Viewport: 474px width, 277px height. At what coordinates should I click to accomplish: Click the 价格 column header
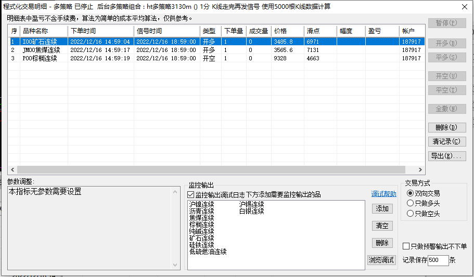[x=288, y=31]
